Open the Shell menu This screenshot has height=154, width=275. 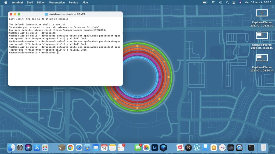(30, 2)
